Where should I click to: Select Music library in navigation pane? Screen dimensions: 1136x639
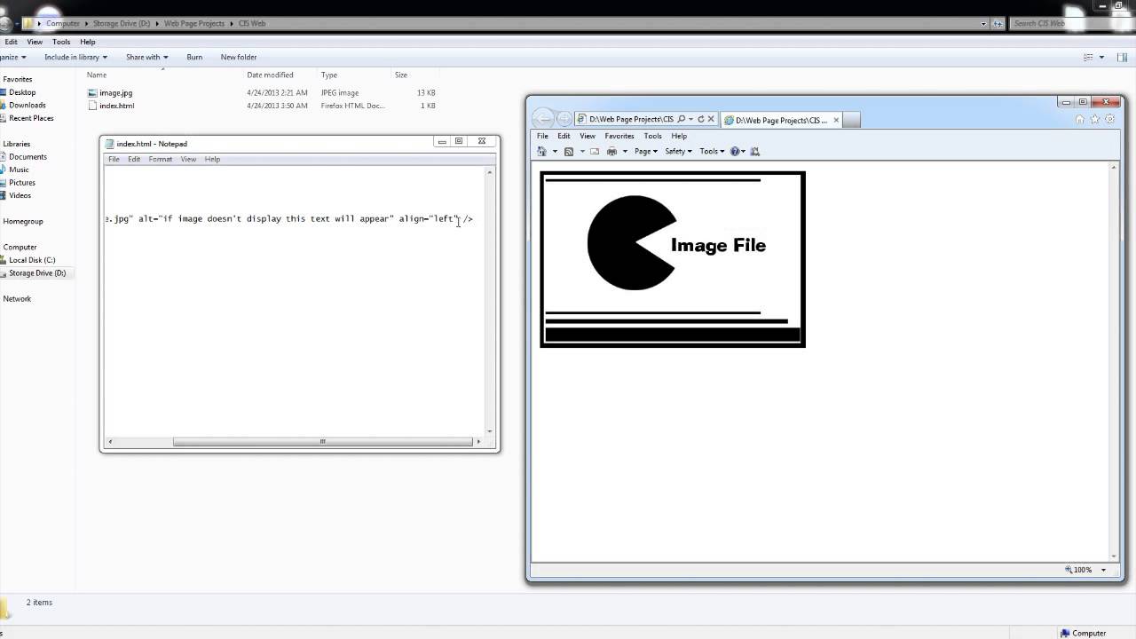click(x=19, y=170)
